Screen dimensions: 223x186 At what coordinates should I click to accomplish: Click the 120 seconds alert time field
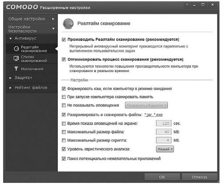click(163, 123)
